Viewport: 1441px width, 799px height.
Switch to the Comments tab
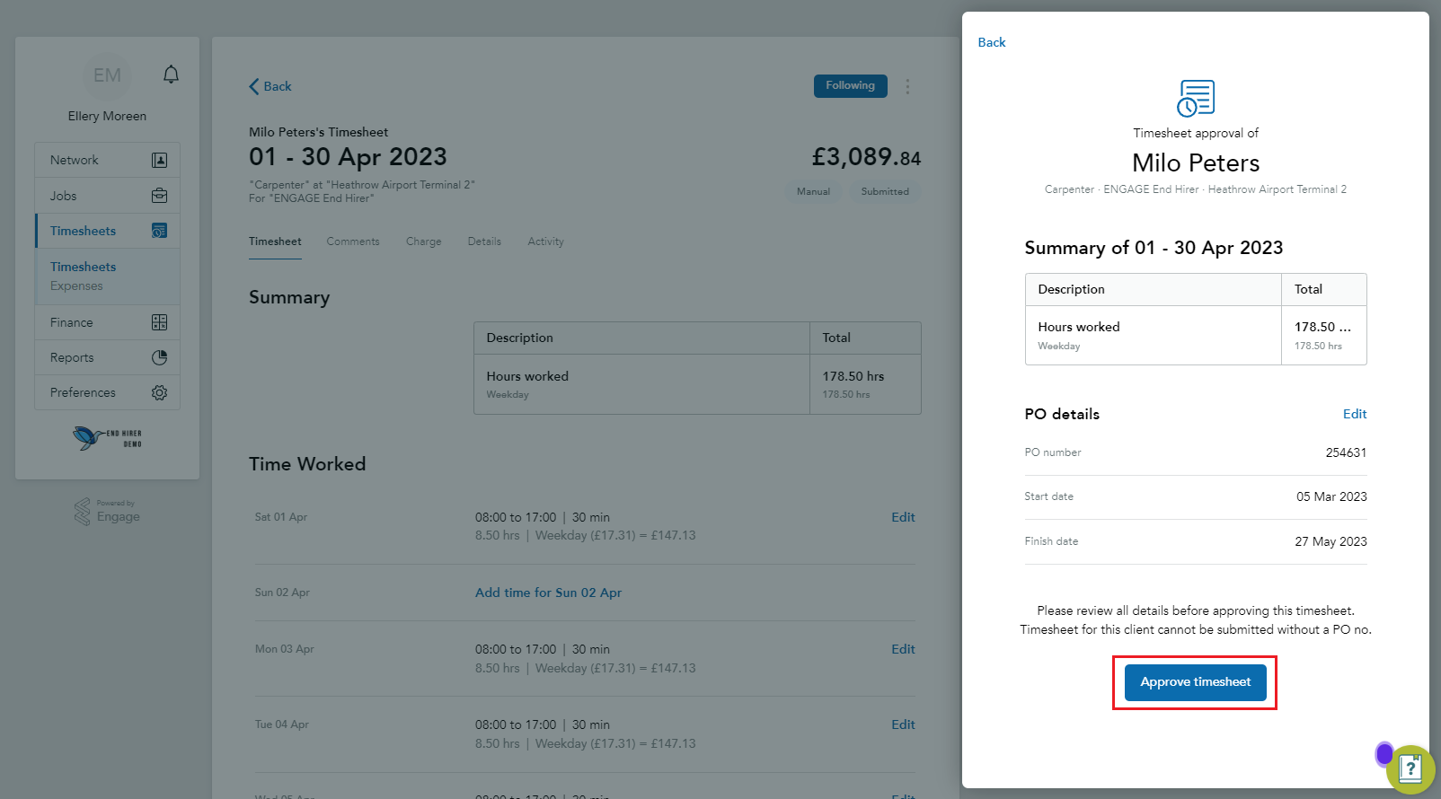(353, 241)
